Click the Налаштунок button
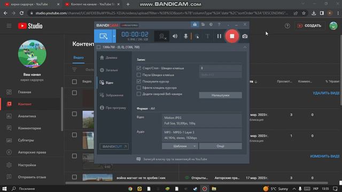342x192 pixels. 220,95
